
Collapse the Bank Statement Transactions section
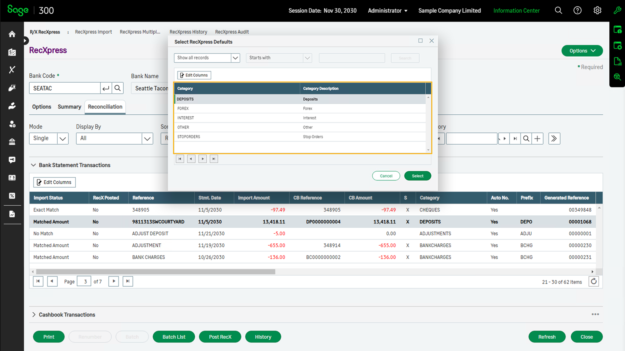(34, 165)
